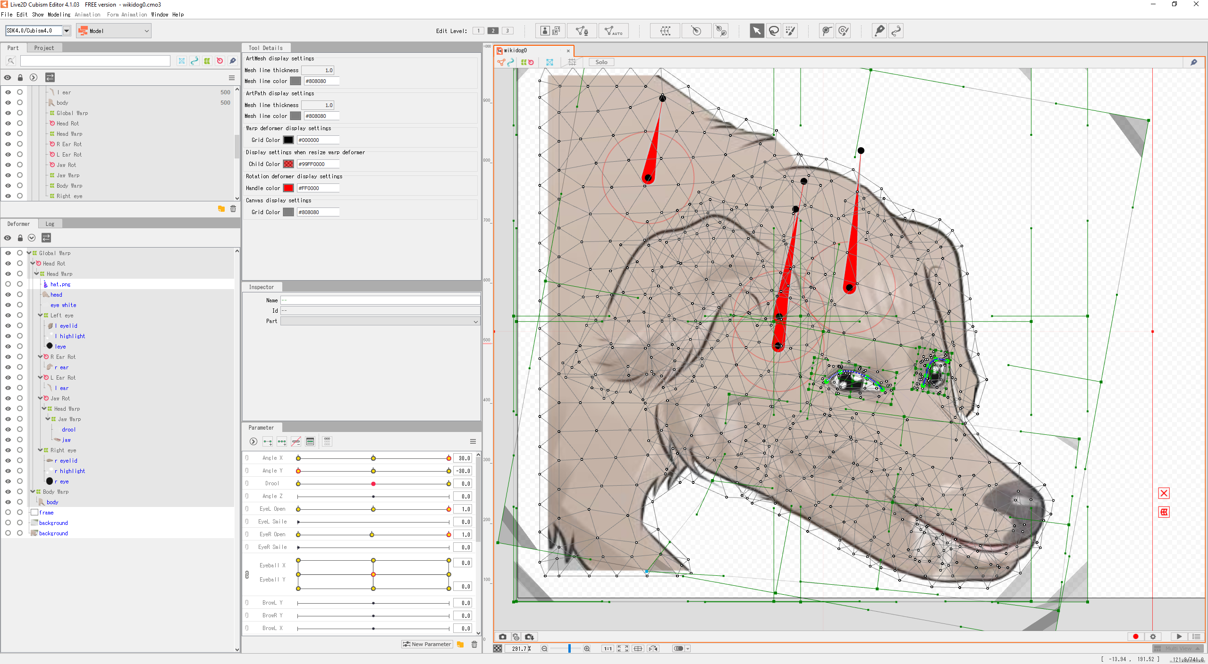
Task: Select the arrow selection tool
Action: [757, 31]
